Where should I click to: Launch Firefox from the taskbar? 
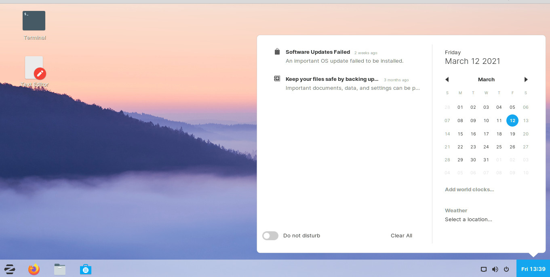[34, 269]
